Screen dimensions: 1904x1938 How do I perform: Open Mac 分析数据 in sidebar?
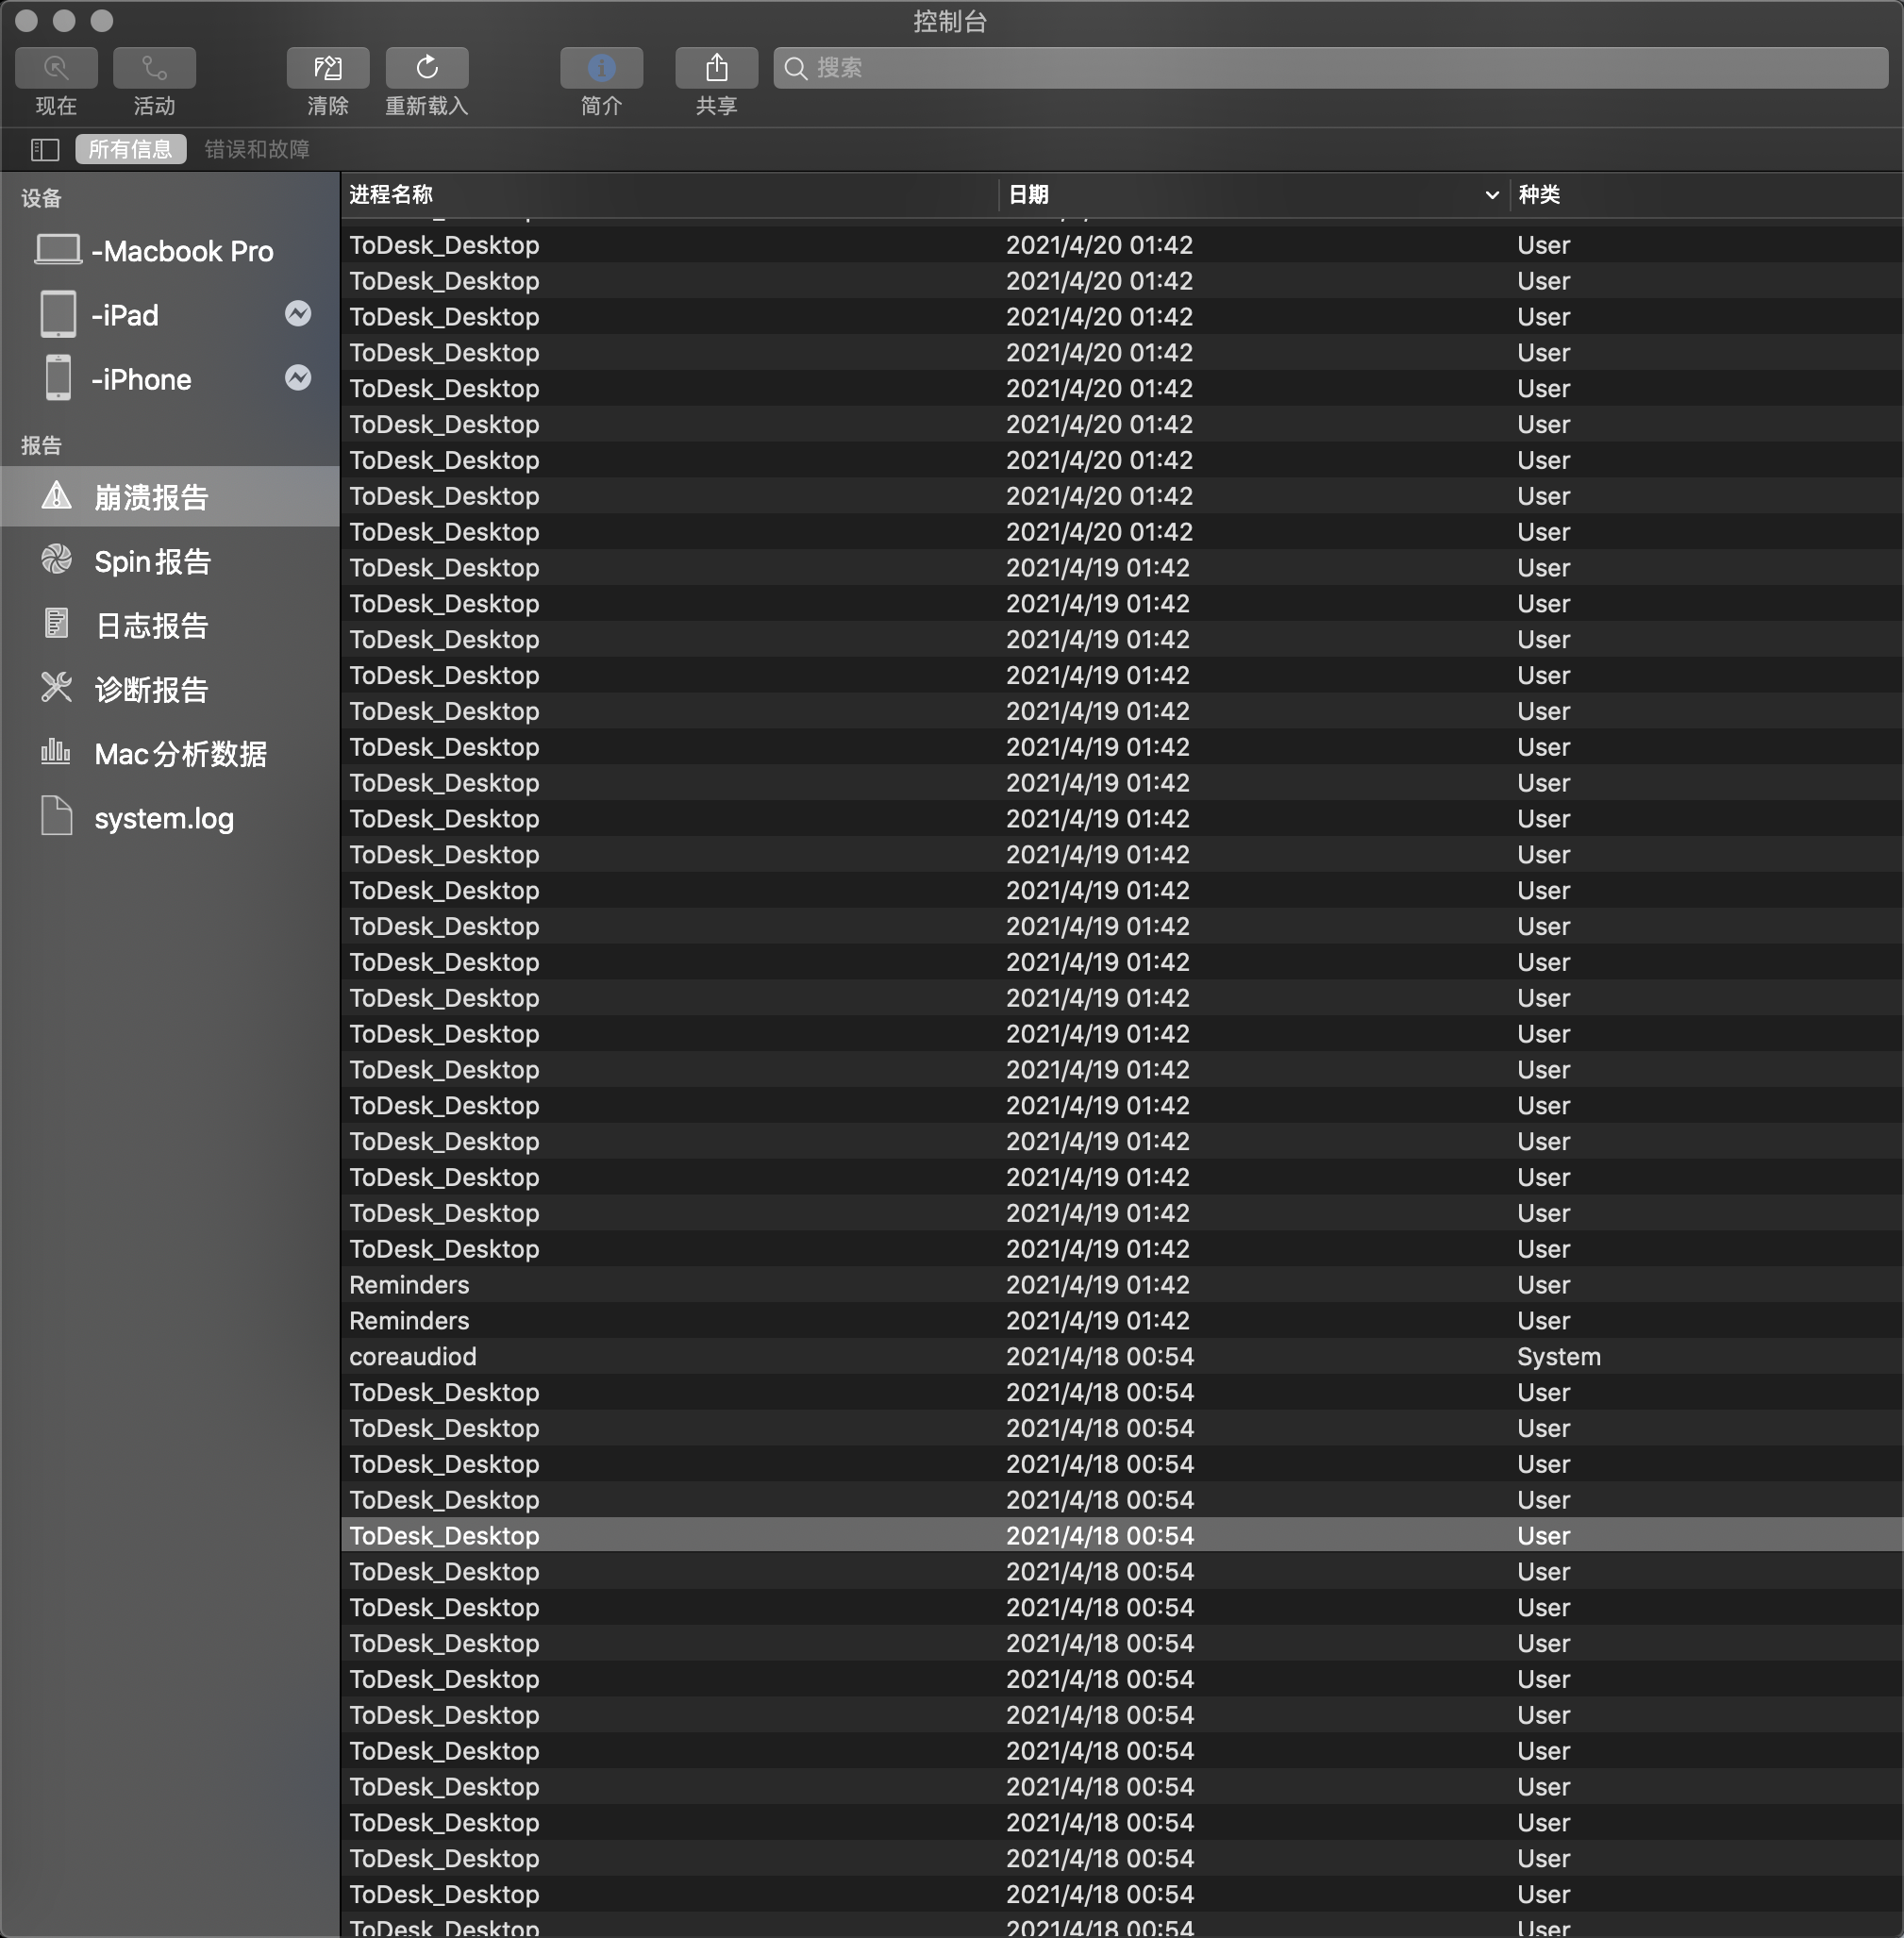[x=170, y=754]
